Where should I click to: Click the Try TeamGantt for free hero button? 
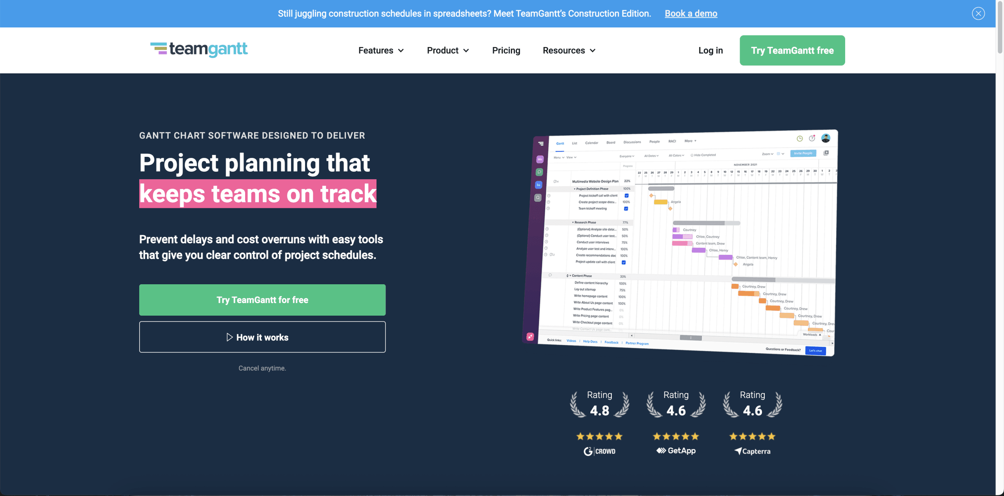pyautogui.click(x=262, y=300)
